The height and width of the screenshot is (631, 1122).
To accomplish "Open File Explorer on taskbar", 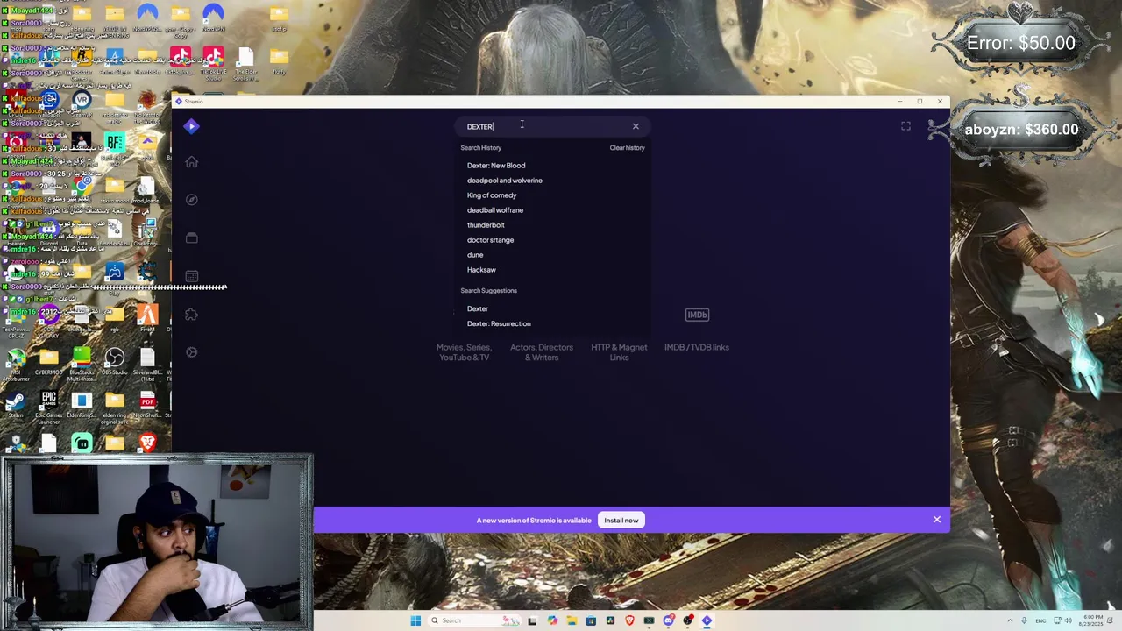I will click(572, 620).
